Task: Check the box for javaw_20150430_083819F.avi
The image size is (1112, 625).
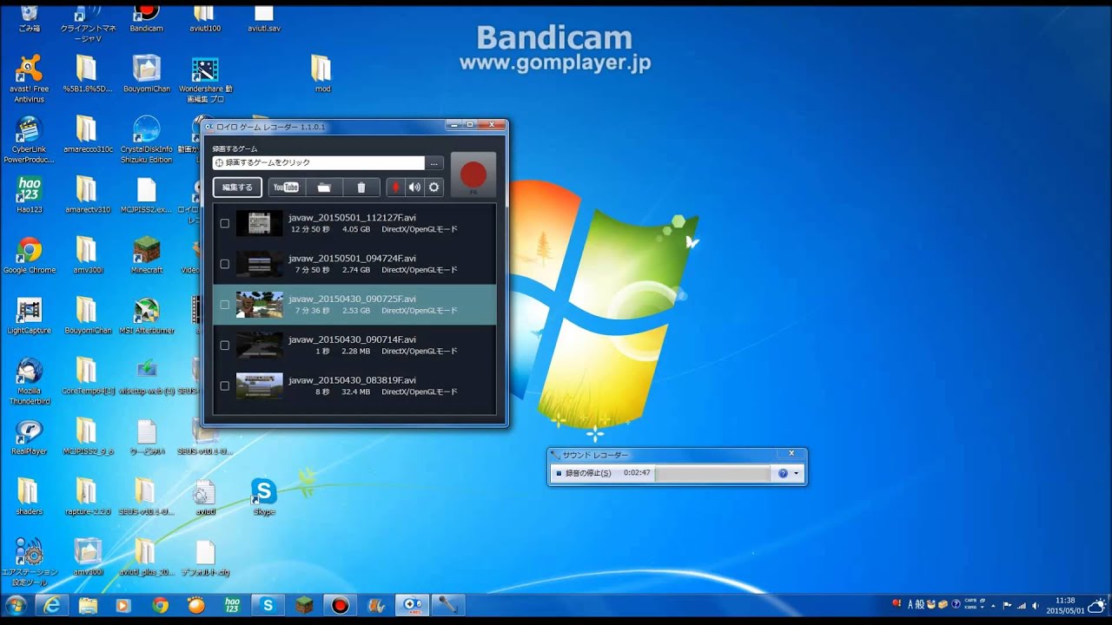Action: click(x=223, y=385)
